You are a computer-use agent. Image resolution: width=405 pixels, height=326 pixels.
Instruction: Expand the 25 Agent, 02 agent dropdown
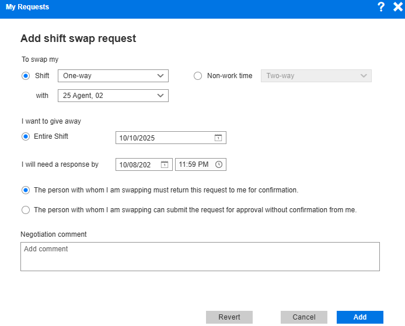113,96
